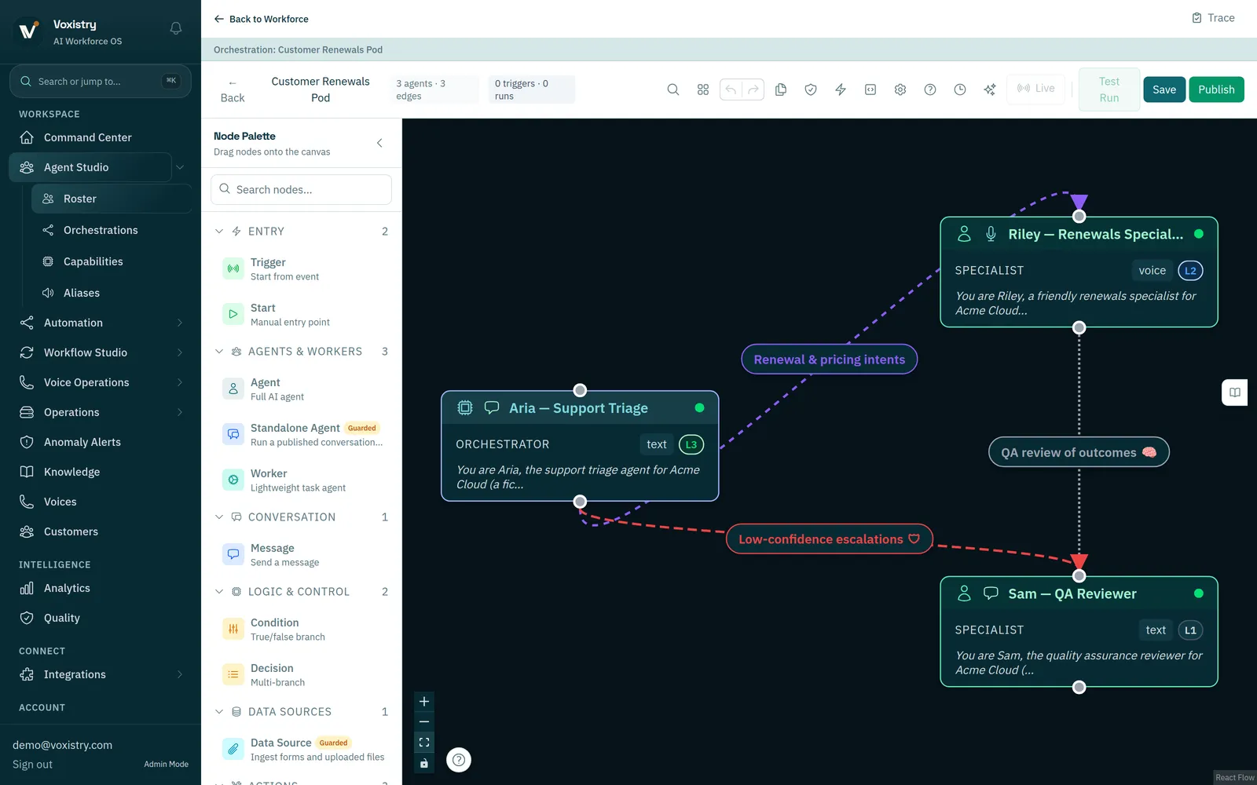This screenshot has width=1257, height=785.
Task: Click the copy/duplicate icon in toolbar
Action: 781,89
